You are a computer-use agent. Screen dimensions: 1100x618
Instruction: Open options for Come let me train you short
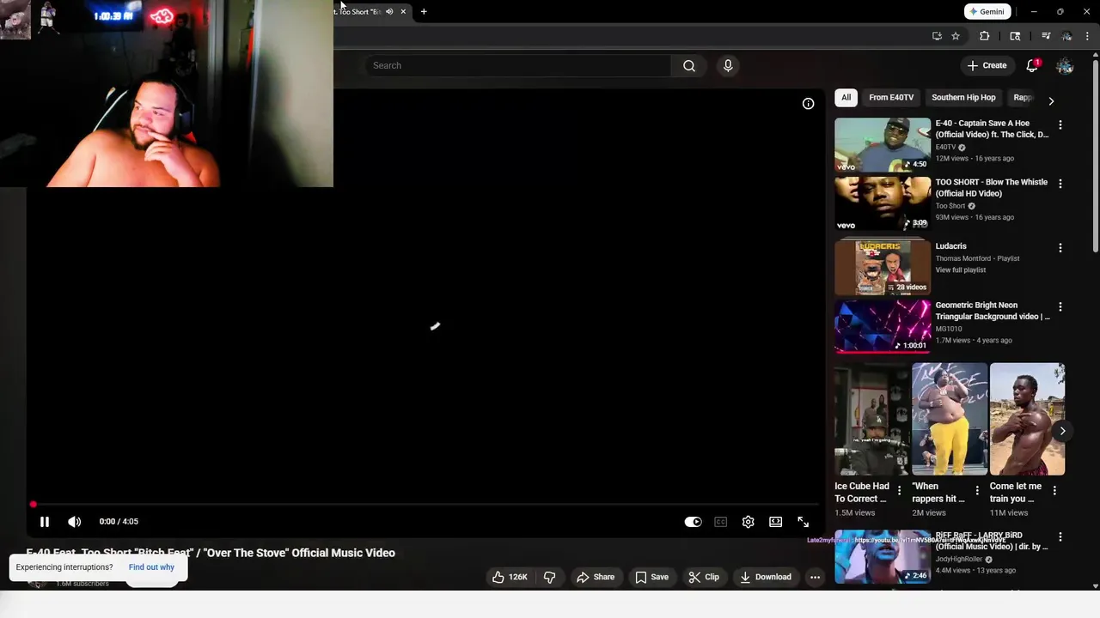click(1054, 491)
